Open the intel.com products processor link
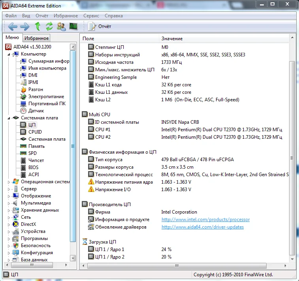The height and width of the screenshot is (281, 299). tap(205, 220)
